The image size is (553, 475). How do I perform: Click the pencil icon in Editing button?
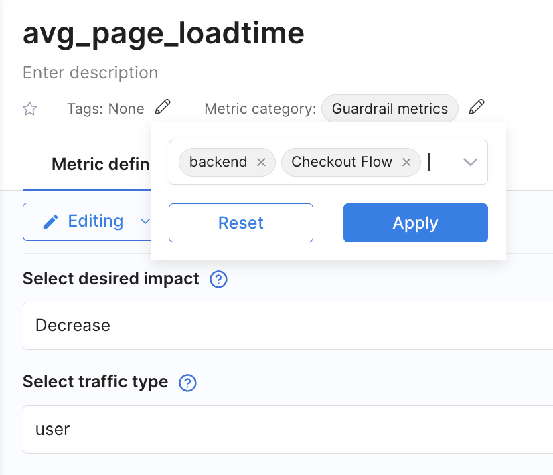coord(50,222)
